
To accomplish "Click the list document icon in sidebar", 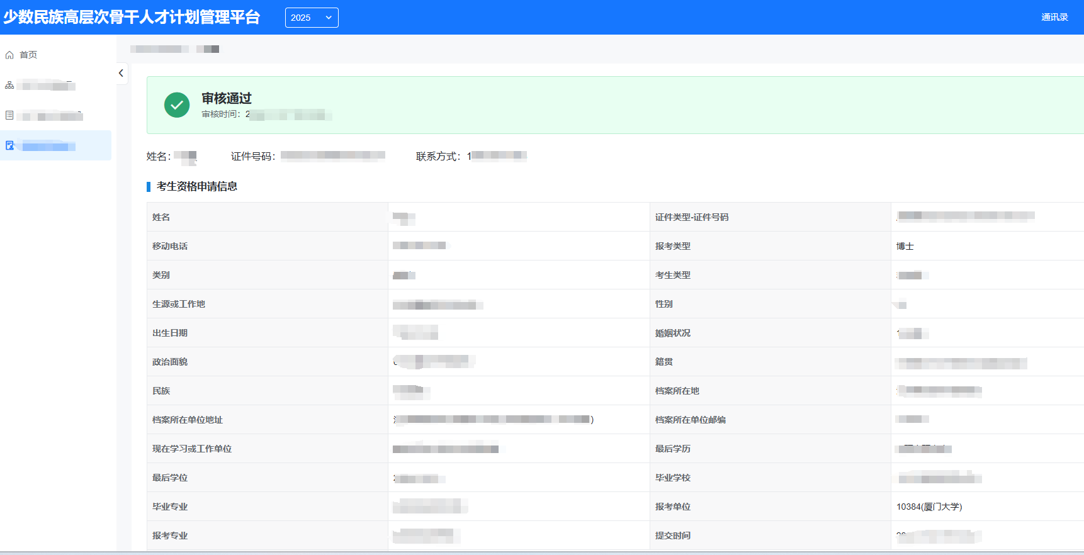I will (x=9, y=115).
